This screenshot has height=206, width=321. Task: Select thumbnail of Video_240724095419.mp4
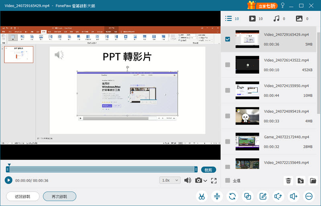tap(247, 116)
